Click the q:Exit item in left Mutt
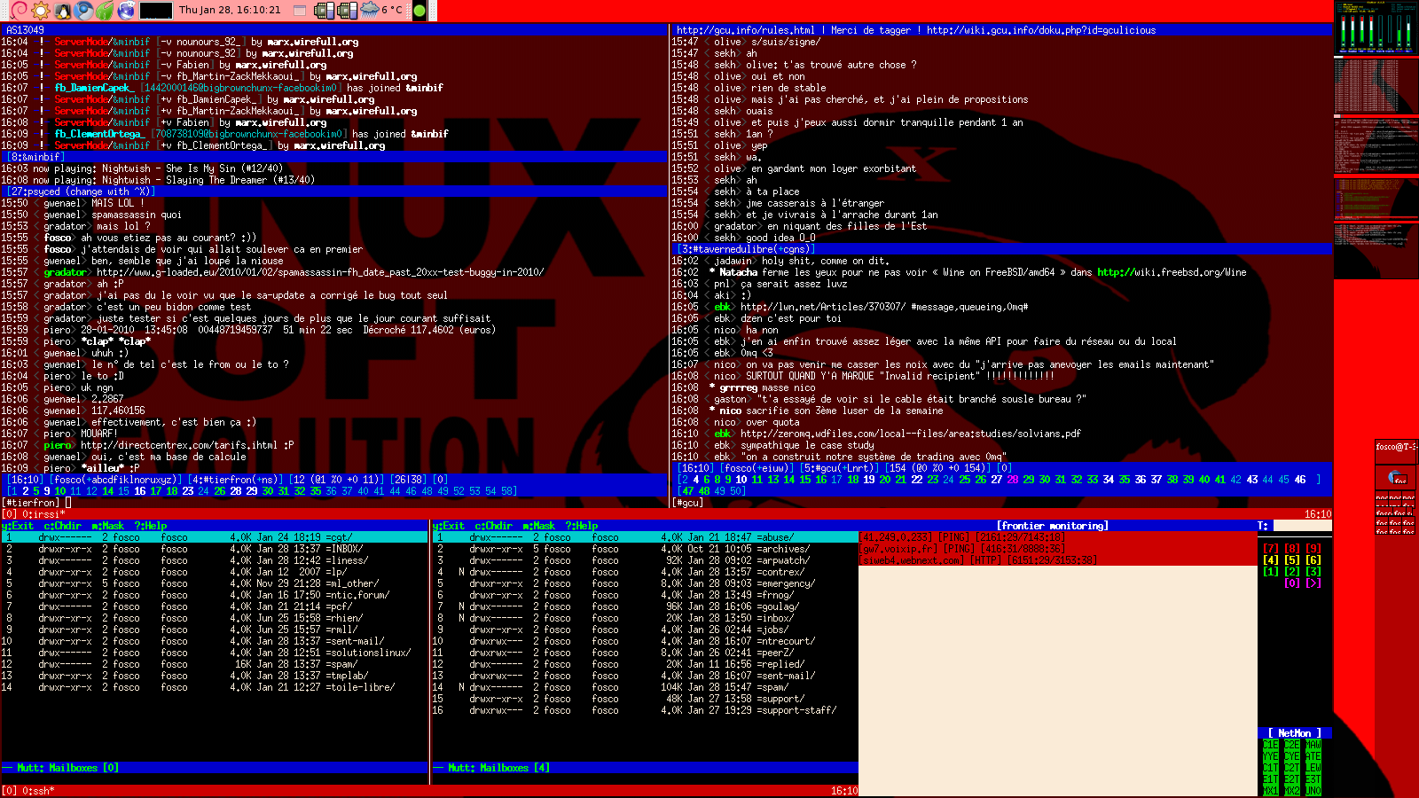Screen dimensions: 1419x798 coord(18,526)
